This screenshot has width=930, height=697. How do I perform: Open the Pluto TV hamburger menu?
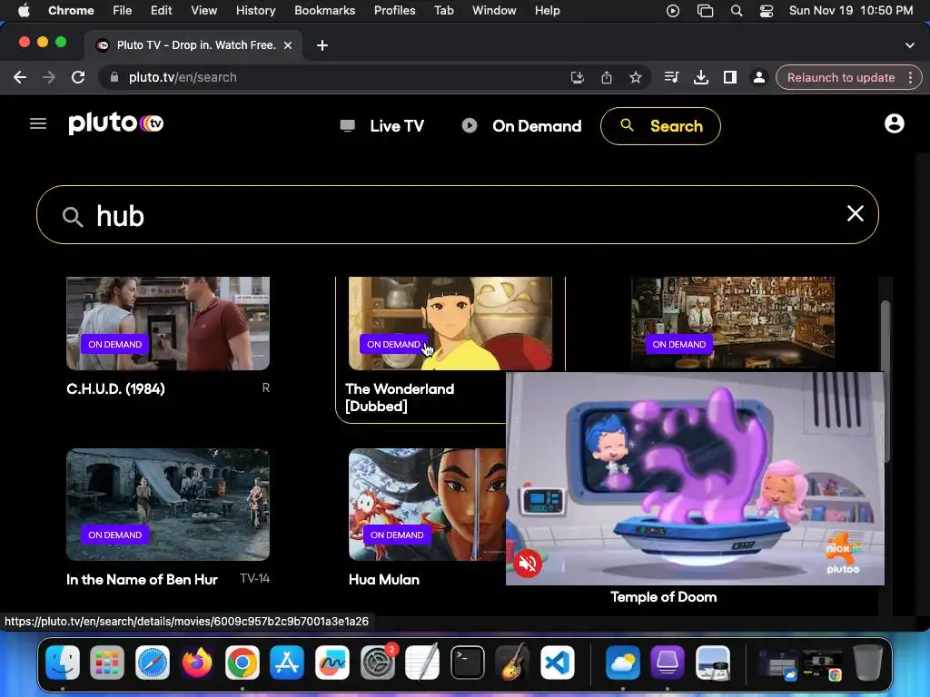pos(38,123)
